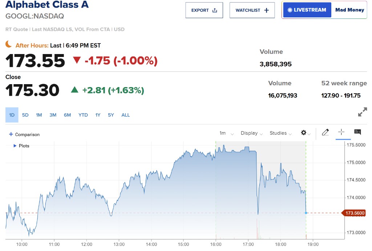Expand chart to fullscreen with diagonal arrows
Image resolution: width=372 pixels, height=251 pixels.
(x=362, y=112)
